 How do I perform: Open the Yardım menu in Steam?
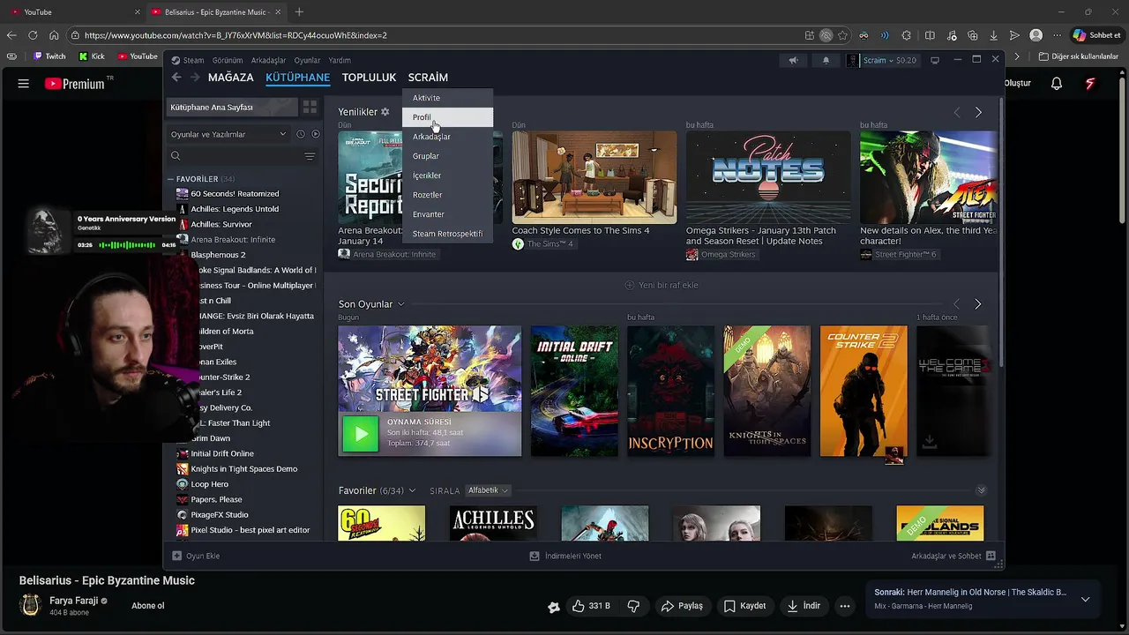[340, 60]
